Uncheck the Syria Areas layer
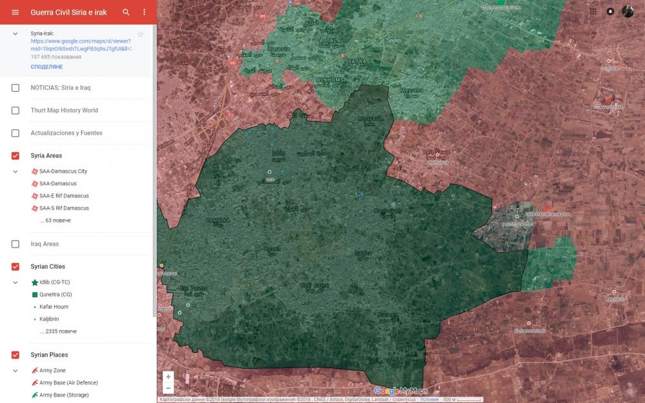Image resolution: width=645 pixels, height=403 pixels. coord(15,155)
